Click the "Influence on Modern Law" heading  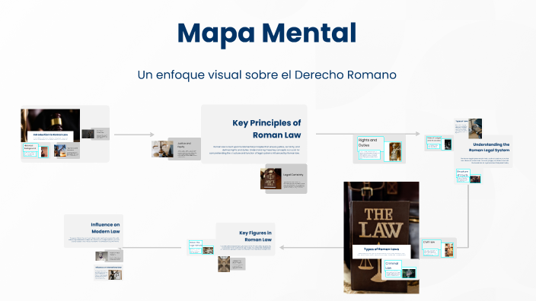click(x=105, y=228)
